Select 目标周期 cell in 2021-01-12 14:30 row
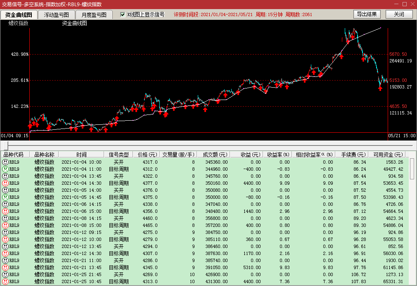Image resolution: width=417 pixels, height=286 pixels. coord(118,253)
